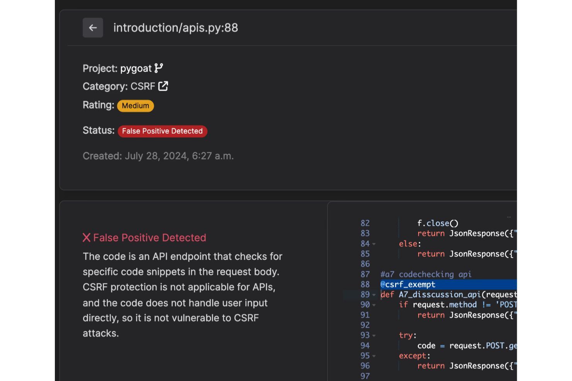The image size is (572, 381).
Task: Click the introduction/apis.py:88 file title
Action: point(175,28)
